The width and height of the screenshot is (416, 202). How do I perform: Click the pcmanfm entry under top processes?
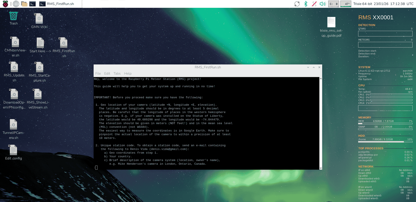tap(364, 152)
